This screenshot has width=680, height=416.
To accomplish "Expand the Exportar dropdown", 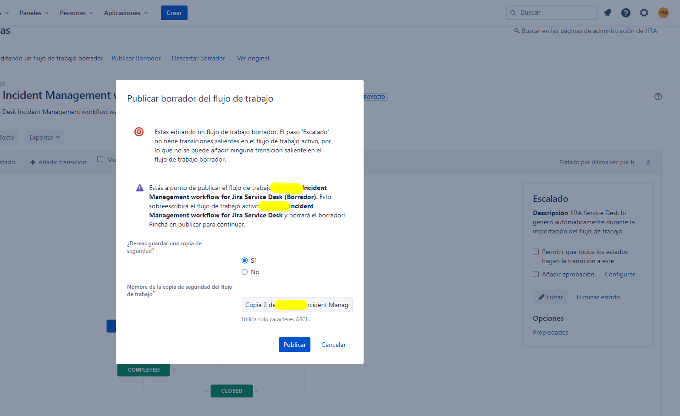I will point(44,137).
